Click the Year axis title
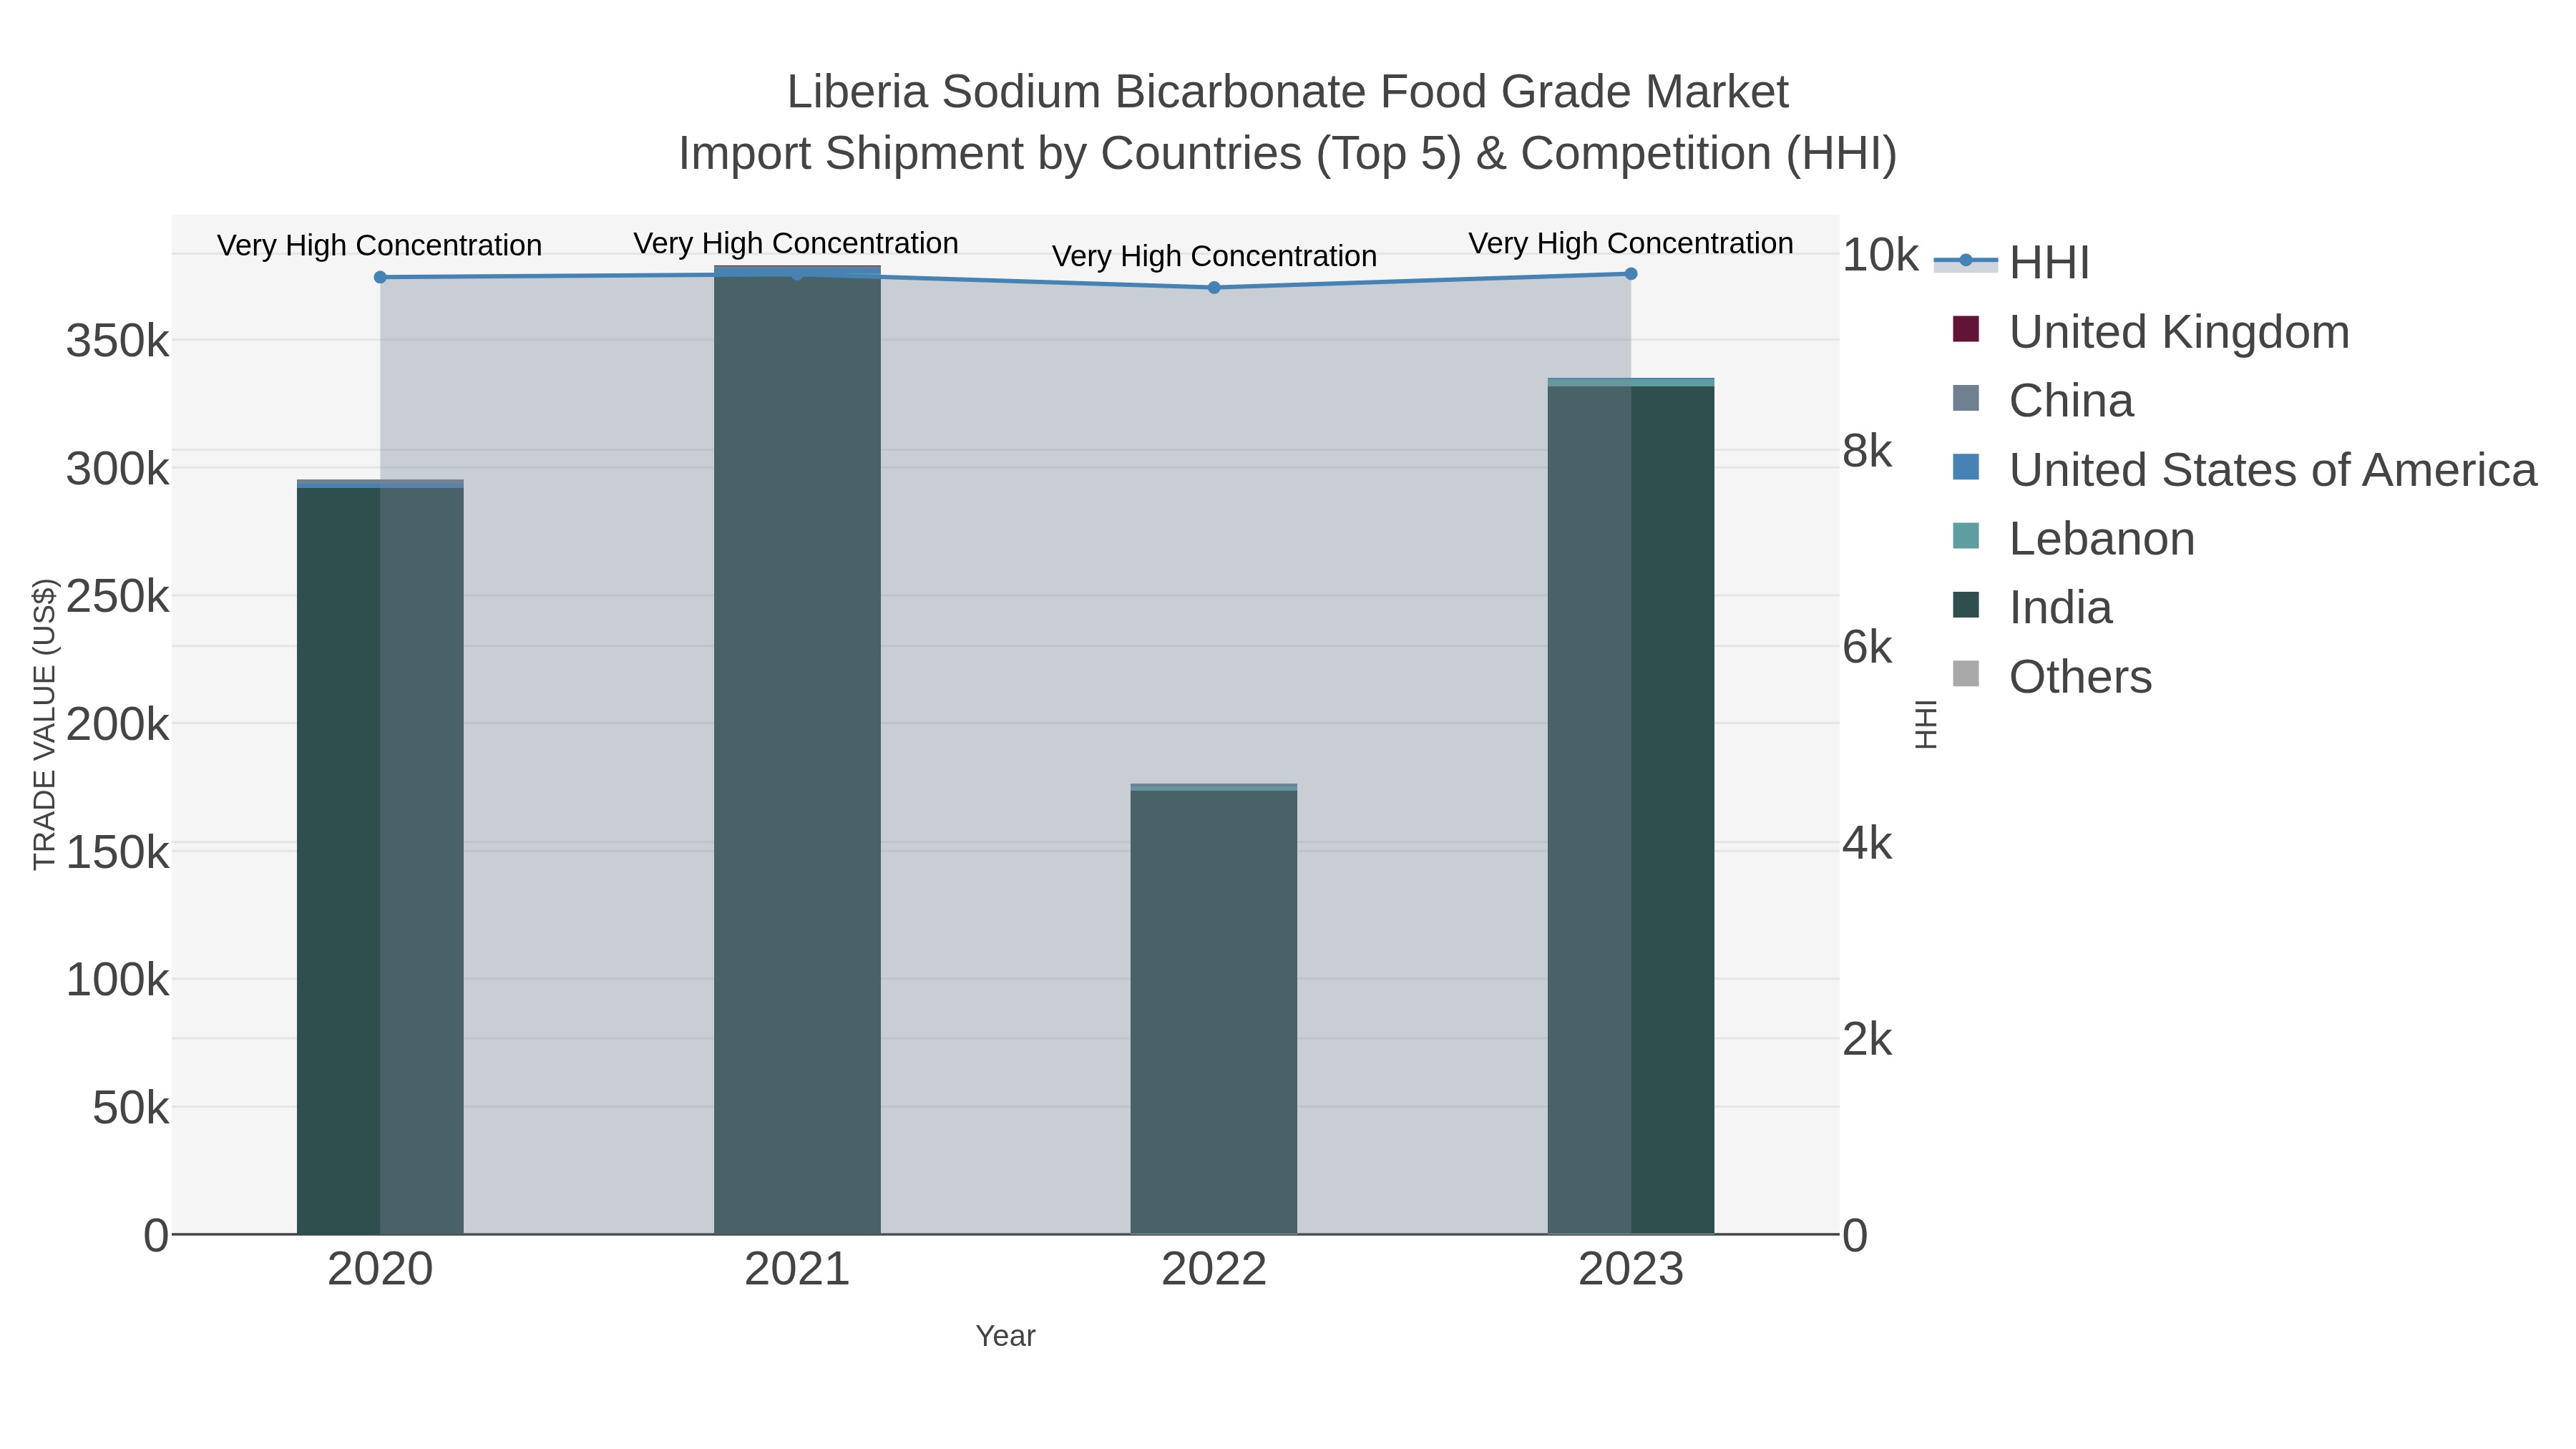 coord(1005,1336)
